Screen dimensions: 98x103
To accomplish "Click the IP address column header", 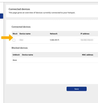I will 85,34.
